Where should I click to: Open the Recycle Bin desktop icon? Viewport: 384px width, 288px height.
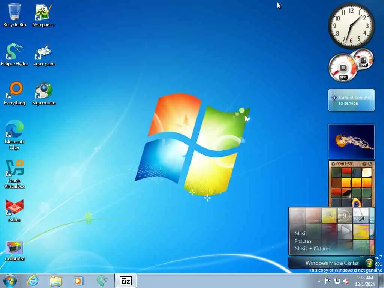click(x=15, y=15)
